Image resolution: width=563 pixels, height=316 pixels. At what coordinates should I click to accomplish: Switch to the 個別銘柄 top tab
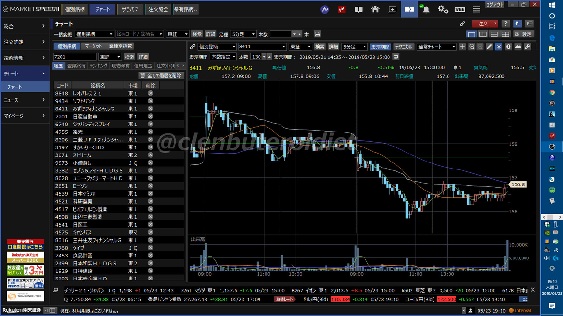coord(74,9)
